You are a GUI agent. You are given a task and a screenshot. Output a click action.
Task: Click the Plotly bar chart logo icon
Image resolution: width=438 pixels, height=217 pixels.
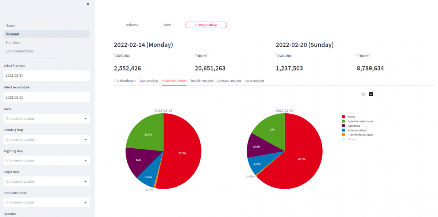(371, 94)
